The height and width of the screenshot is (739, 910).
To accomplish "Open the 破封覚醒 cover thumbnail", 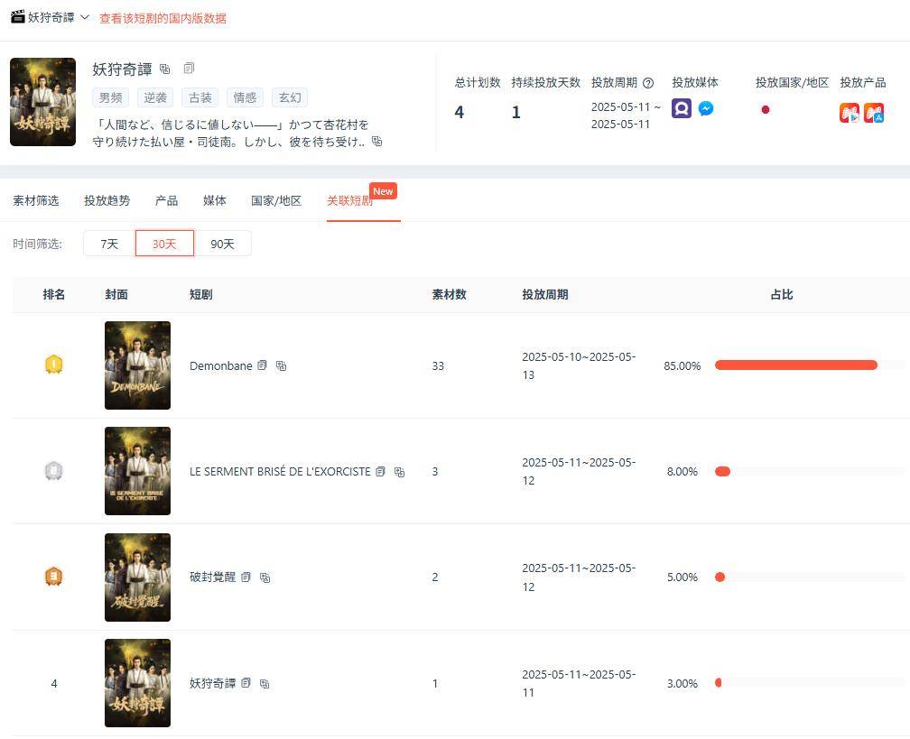I will click(x=137, y=577).
